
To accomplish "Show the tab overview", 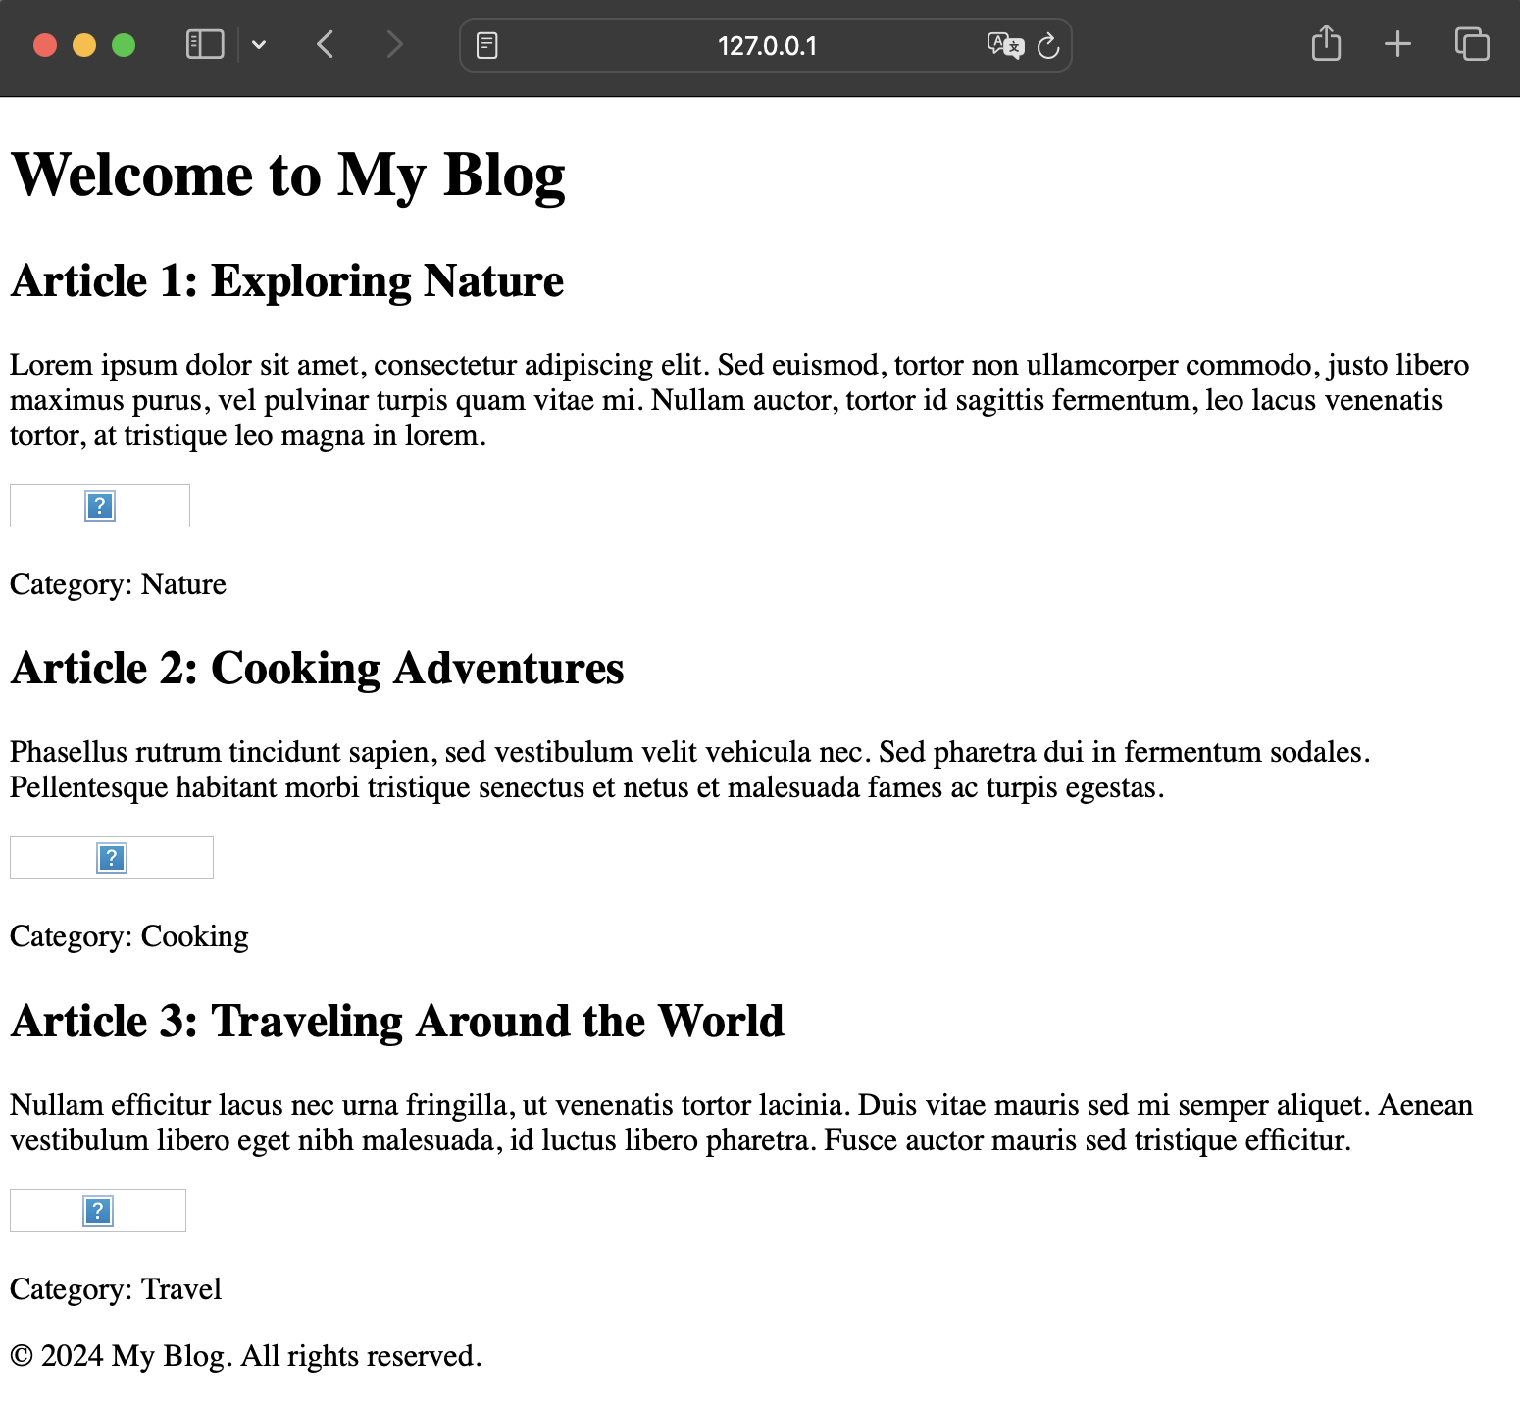I will [x=1472, y=44].
